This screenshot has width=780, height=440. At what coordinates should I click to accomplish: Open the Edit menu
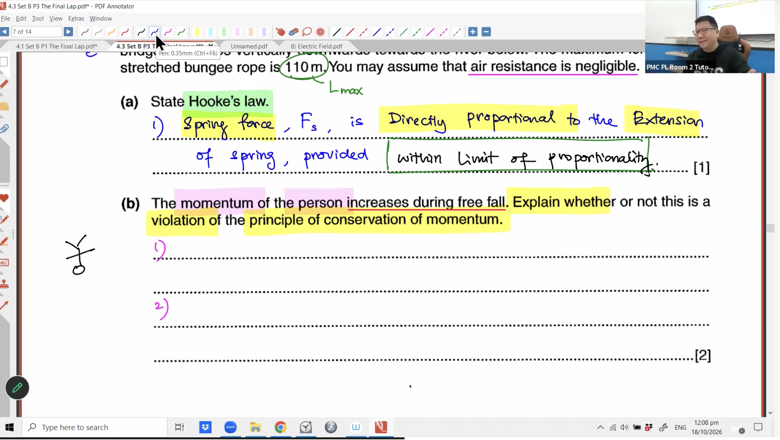[21, 18]
